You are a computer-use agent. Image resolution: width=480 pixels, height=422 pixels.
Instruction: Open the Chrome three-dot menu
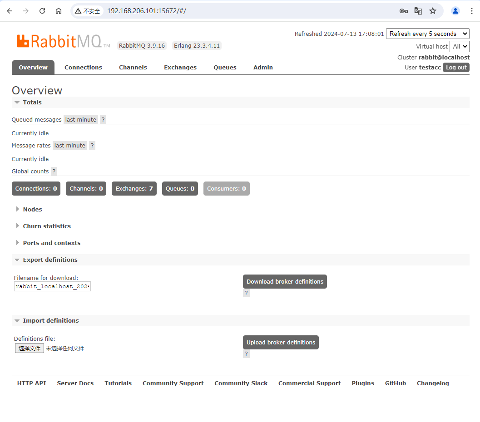point(471,11)
